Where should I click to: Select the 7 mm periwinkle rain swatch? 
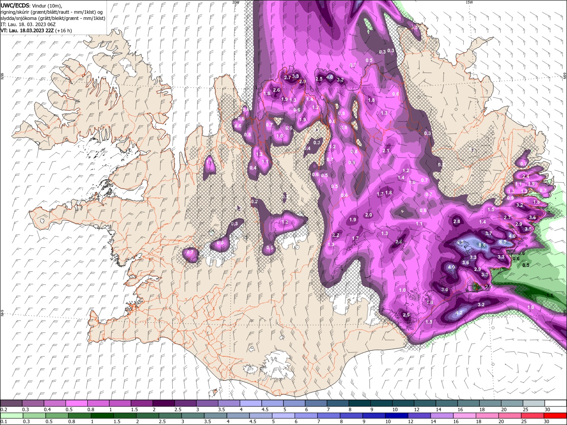point(329,416)
